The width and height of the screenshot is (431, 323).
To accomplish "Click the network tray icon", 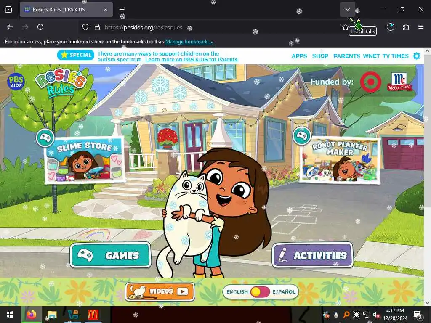I will (367, 315).
